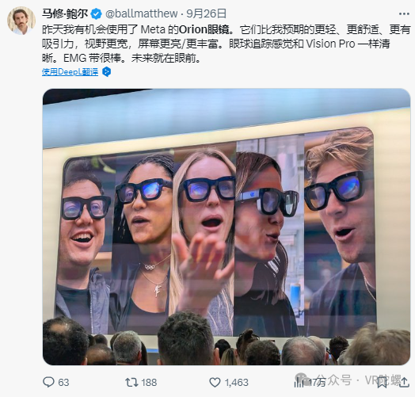Screen dimensions: 415x397
Task: Open the view analytics bar-chart icon
Action: pos(299,382)
